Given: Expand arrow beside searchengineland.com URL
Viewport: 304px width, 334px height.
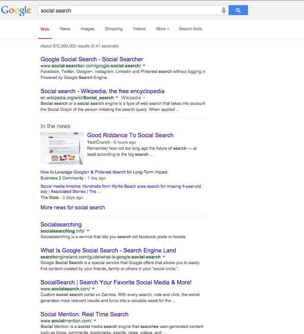Looking at the screenshot, I should [x=164, y=257].
